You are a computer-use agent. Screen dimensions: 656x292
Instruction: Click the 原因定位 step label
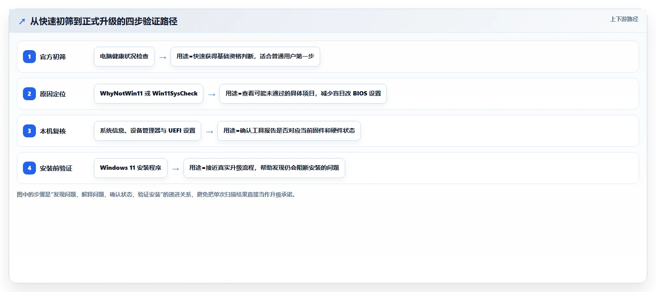(53, 94)
